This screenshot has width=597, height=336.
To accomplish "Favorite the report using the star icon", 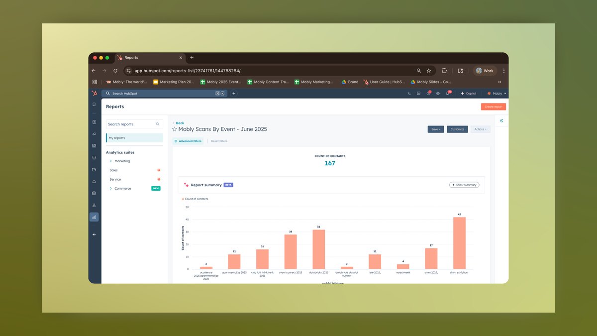I will [175, 129].
